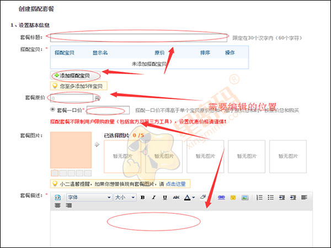Select the second small thumbnail under preview
The image size is (331, 248).
pyautogui.click(x=63, y=173)
